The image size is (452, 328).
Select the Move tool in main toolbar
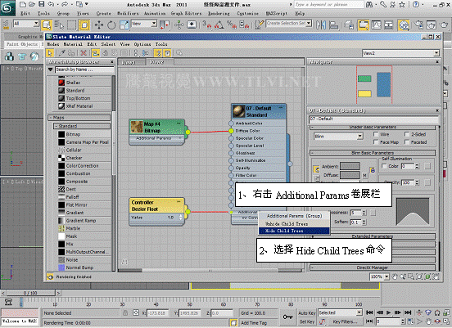pos(99,25)
